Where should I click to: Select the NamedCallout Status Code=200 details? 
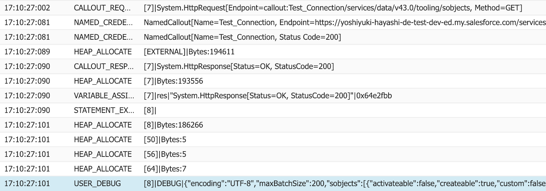coord(242,37)
